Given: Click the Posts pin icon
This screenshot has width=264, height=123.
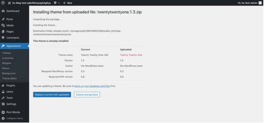Looking at the screenshot, I should pos(3,19).
